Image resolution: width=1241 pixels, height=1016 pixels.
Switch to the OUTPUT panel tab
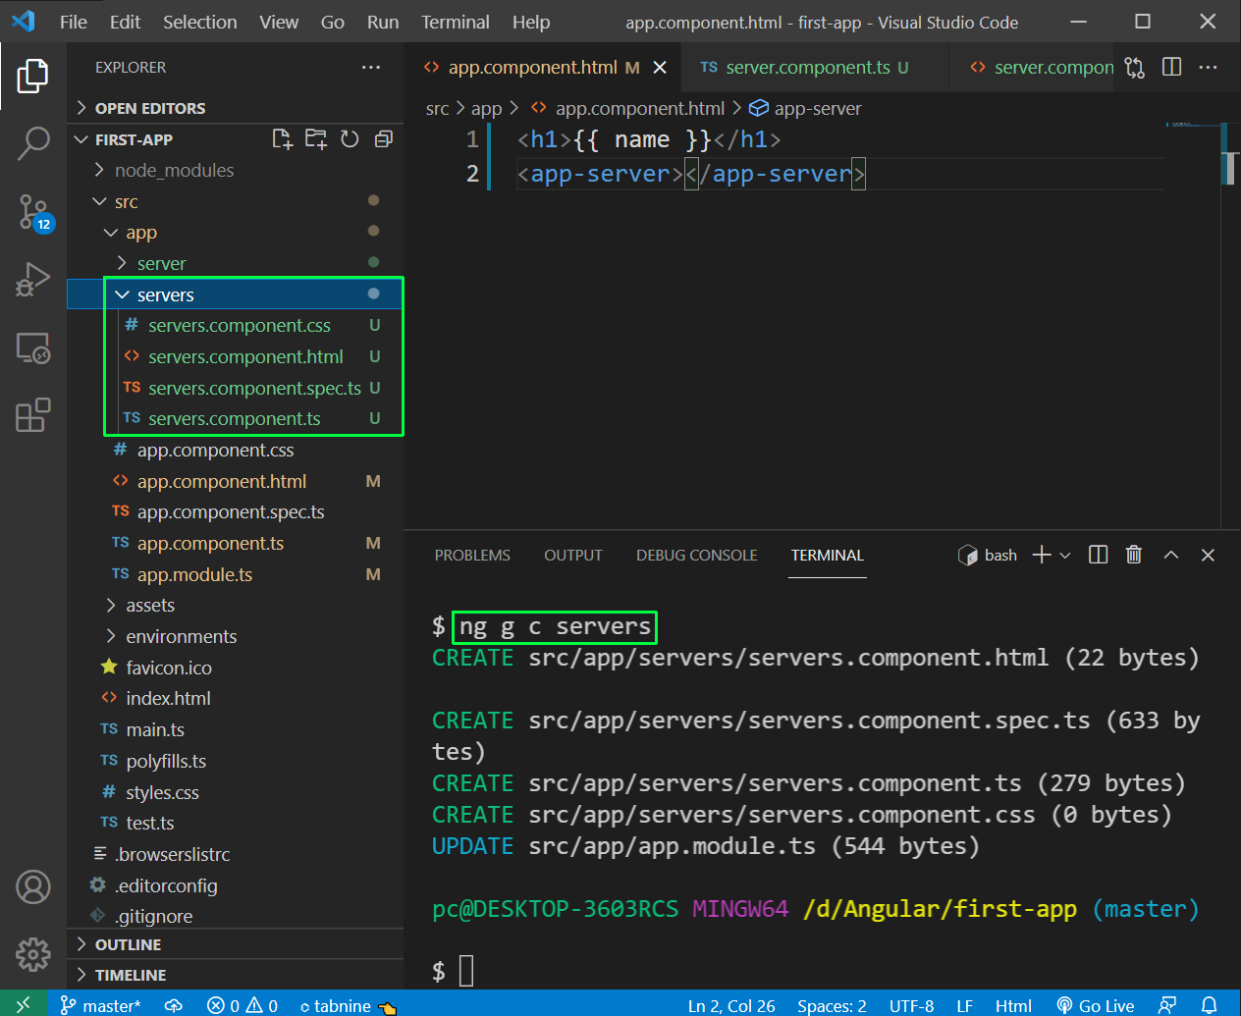[573, 555]
